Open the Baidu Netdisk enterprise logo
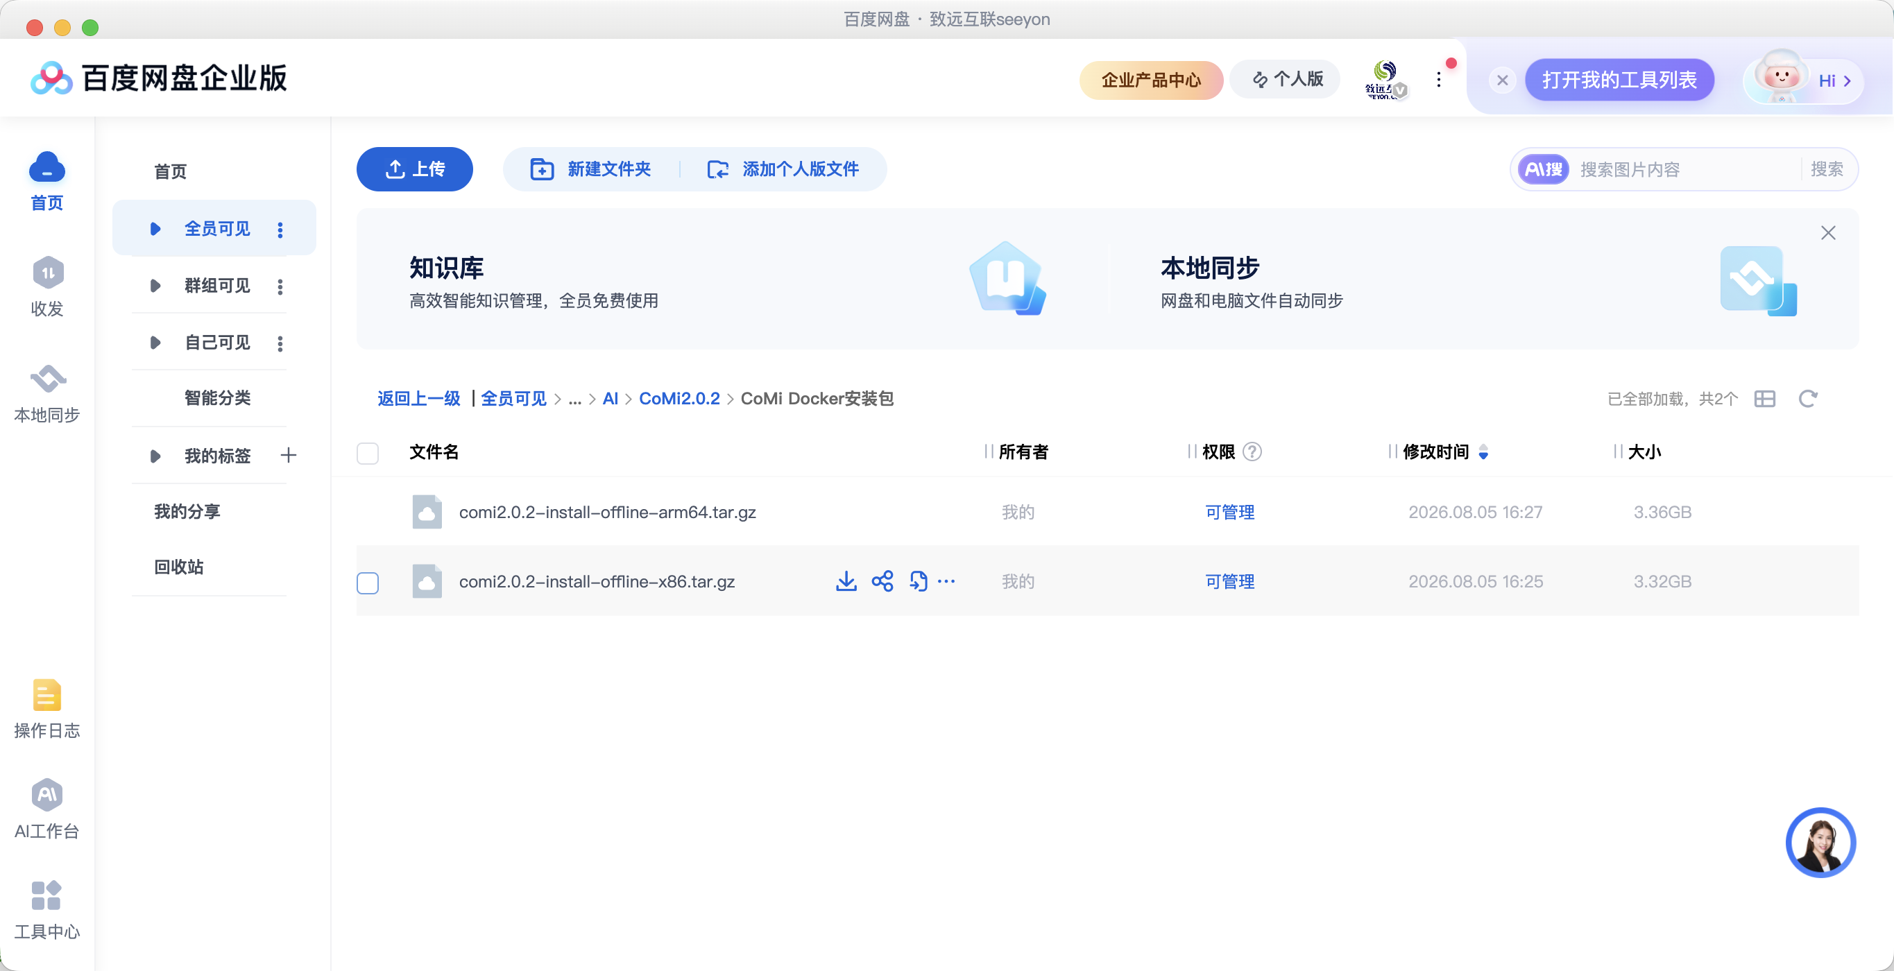 click(x=158, y=78)
